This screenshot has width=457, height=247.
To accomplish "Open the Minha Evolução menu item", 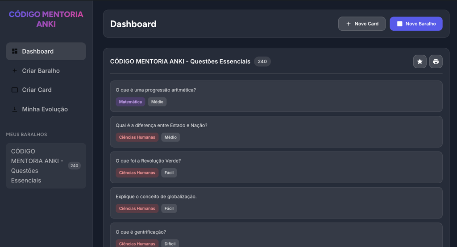I will click(46, 109).
